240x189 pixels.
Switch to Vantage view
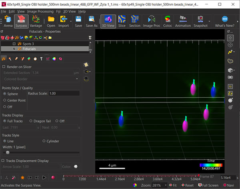pyautogui.click(x=36, y=22)
